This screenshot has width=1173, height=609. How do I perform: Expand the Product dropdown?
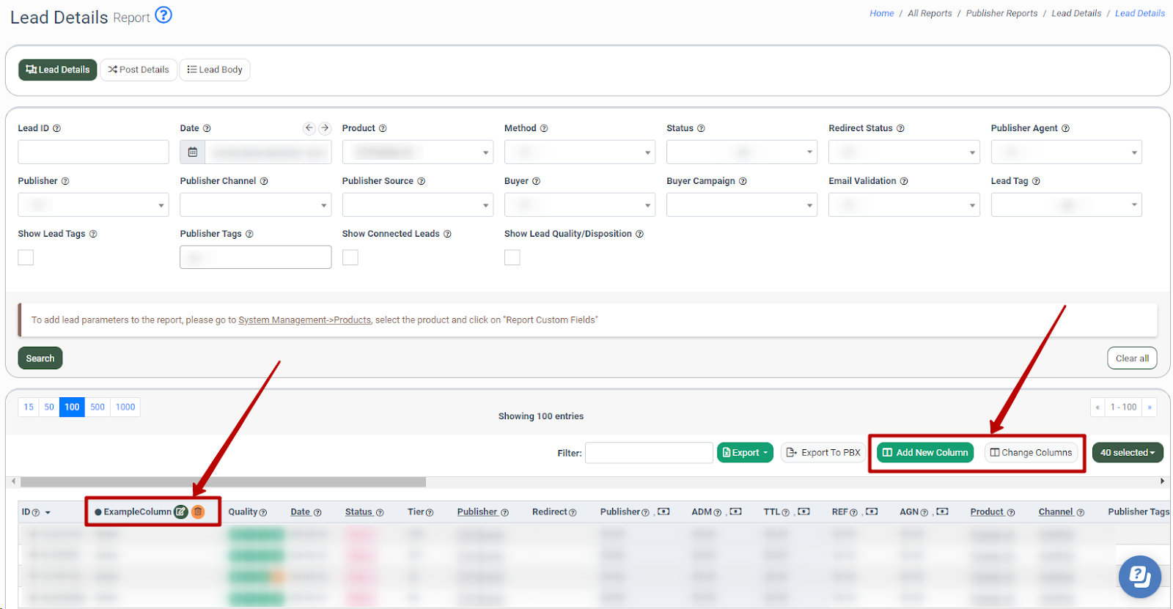pyautogui.click(x=417, y=152)
